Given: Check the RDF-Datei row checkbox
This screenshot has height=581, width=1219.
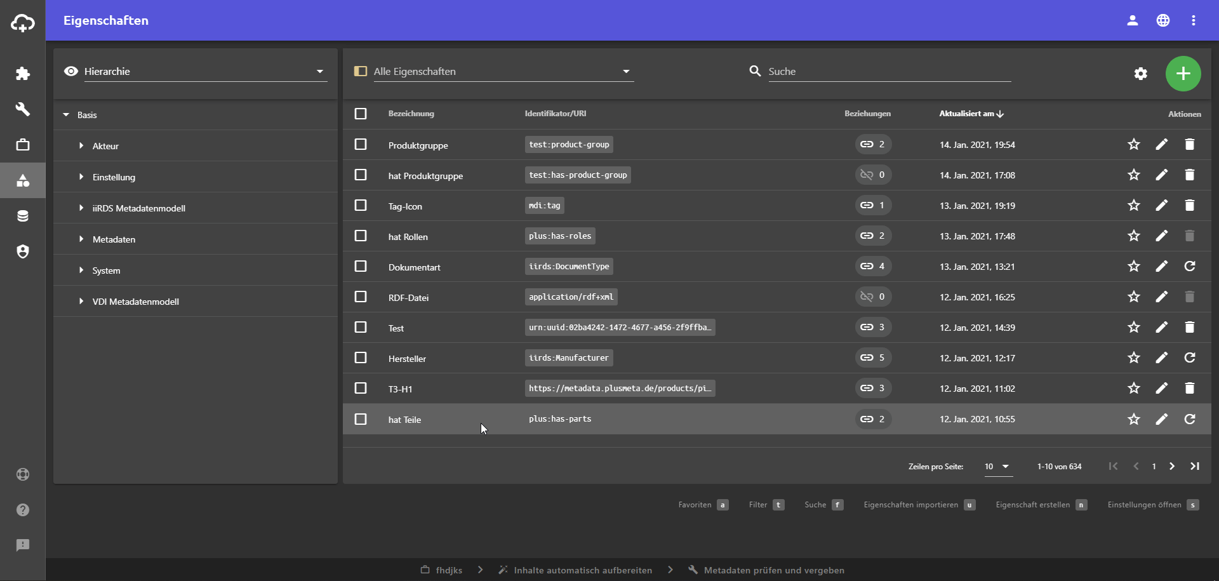Looking at the screenshot, I should click(361, 297).
